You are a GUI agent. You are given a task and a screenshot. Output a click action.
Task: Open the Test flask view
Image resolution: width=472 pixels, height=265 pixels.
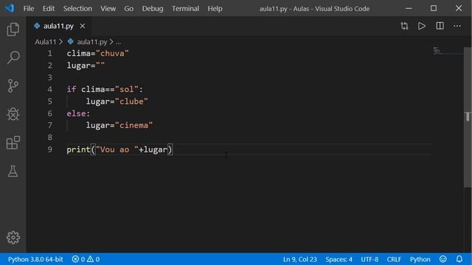coord(13,171)
